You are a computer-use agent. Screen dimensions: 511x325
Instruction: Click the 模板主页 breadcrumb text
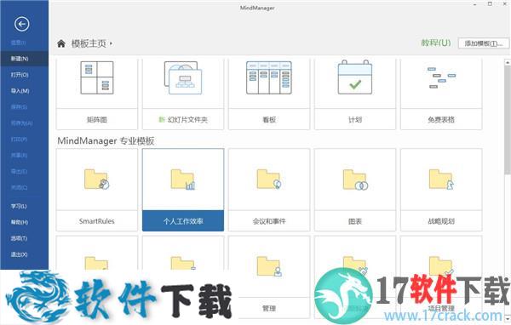(x=89, y=43)
